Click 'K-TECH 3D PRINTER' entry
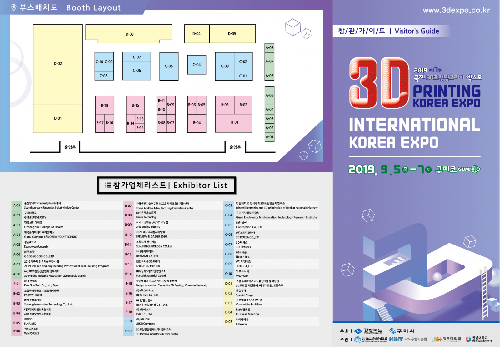This screenshot has width=500, height=347. click(x=148, y=266)
